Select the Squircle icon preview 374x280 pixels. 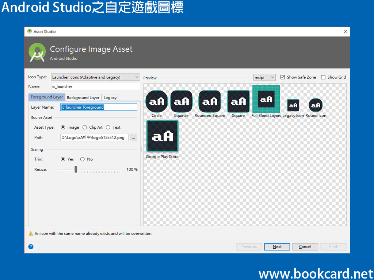(181, 101)
